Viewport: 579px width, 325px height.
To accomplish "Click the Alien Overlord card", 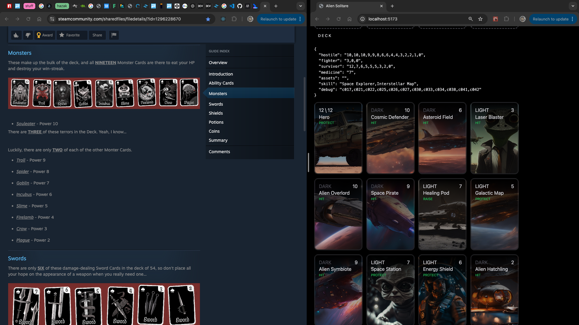I will (x=338, y=214).
